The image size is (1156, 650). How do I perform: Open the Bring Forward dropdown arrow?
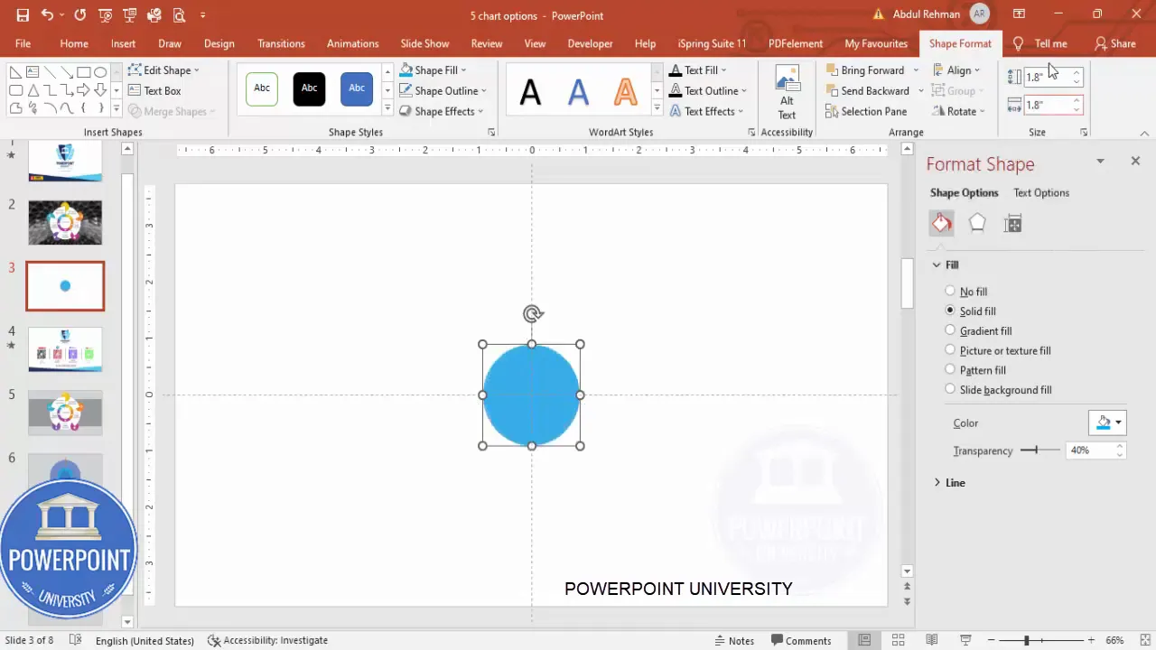[916, 70]
